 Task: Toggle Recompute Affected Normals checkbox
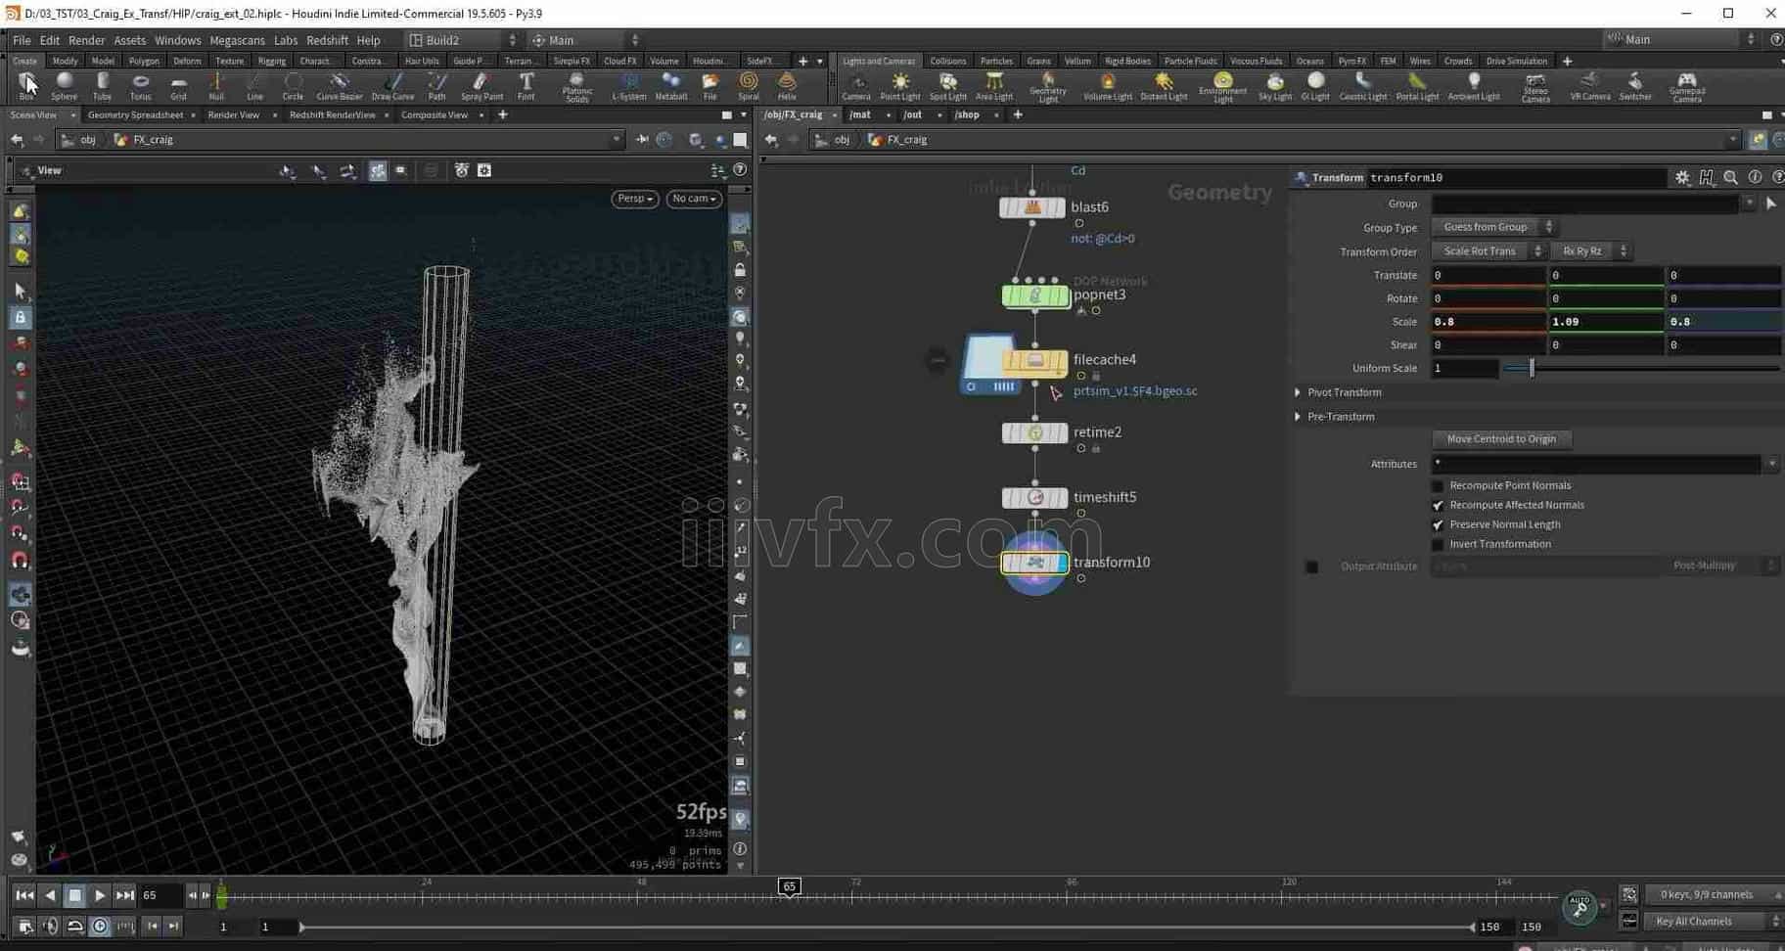pyautogui.click(x=1438, y=506)
